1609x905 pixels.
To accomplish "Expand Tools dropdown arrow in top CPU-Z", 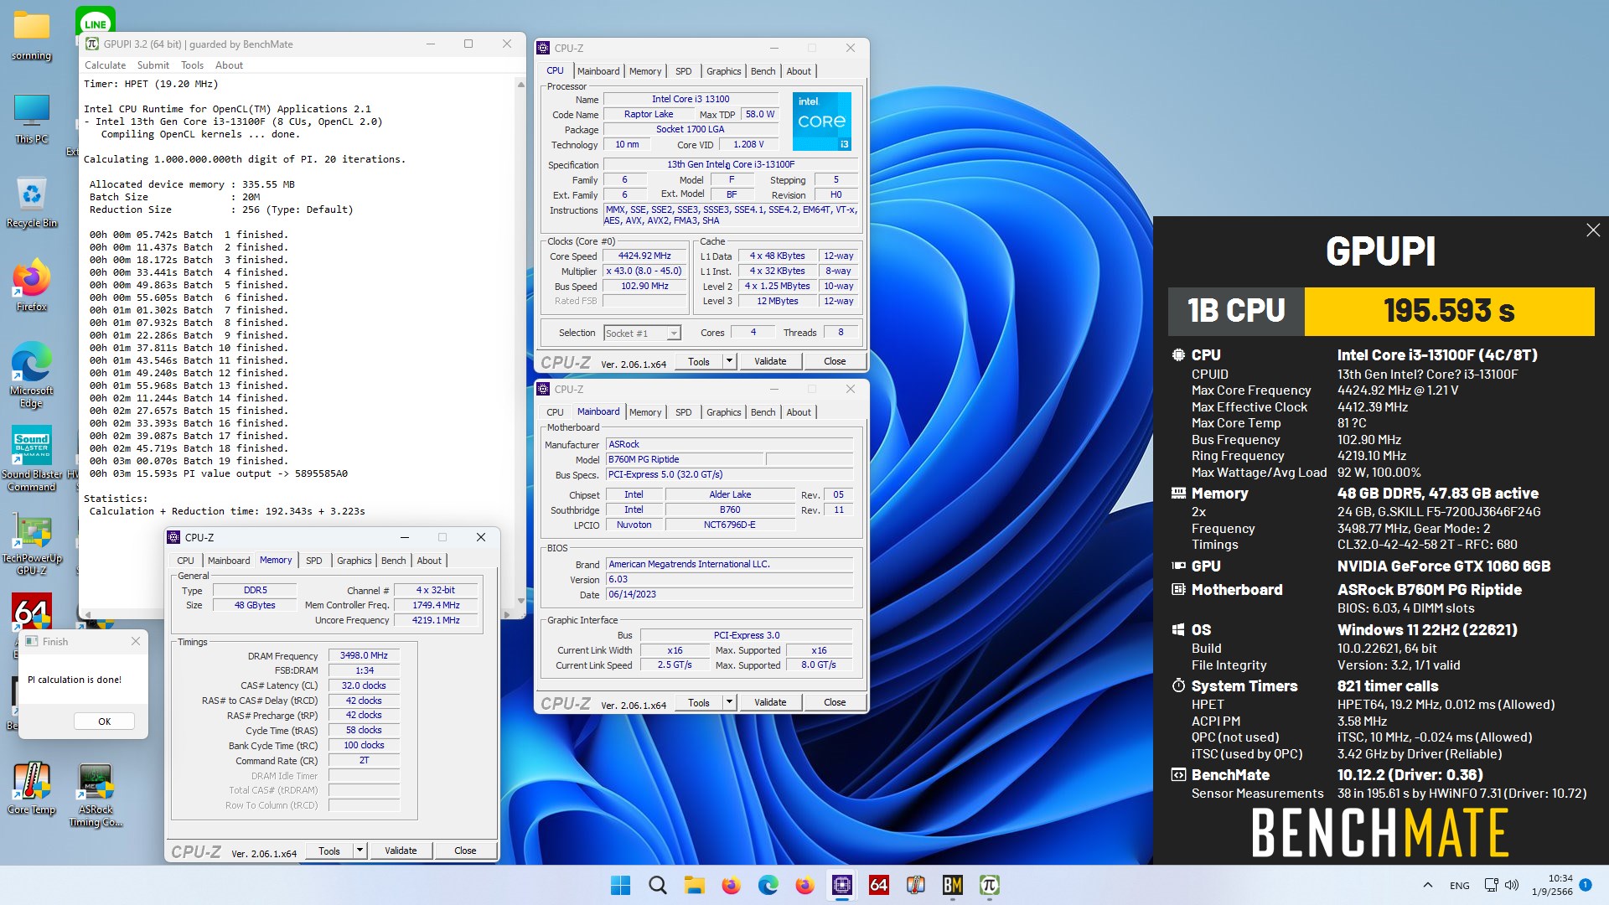I will coord(729,361).
